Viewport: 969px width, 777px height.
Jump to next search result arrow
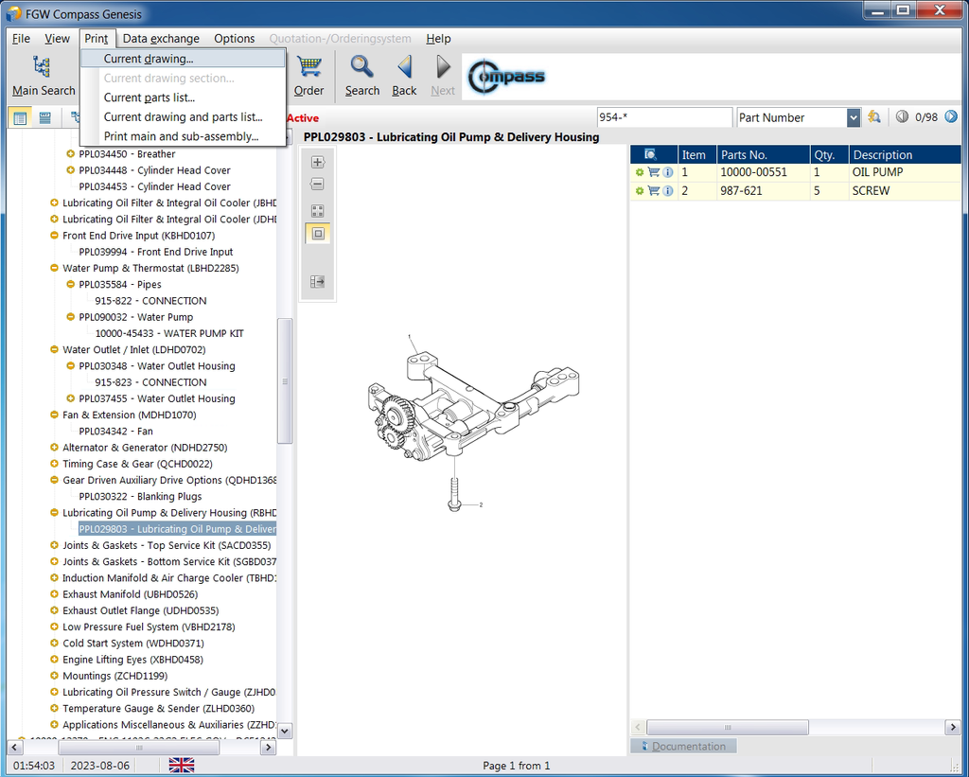(952, 117)
